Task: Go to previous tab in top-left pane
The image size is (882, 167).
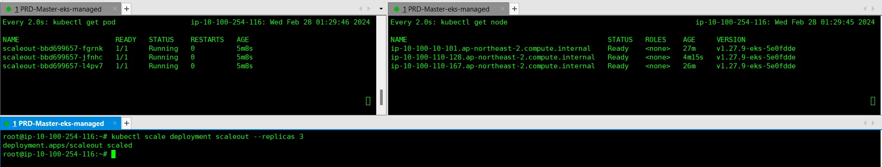Action: coord(361,9)
